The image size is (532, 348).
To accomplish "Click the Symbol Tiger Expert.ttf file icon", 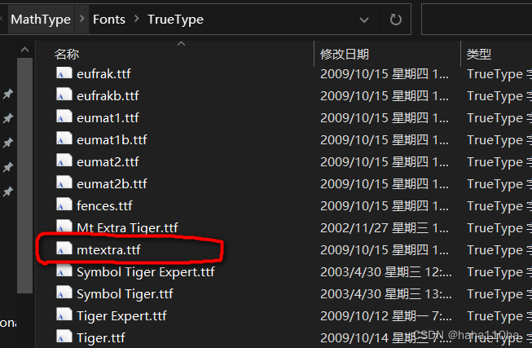I will (x=64, y=271).
